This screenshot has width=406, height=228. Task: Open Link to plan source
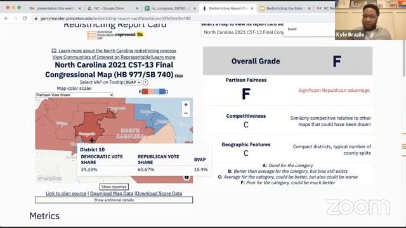click(66, 193)
